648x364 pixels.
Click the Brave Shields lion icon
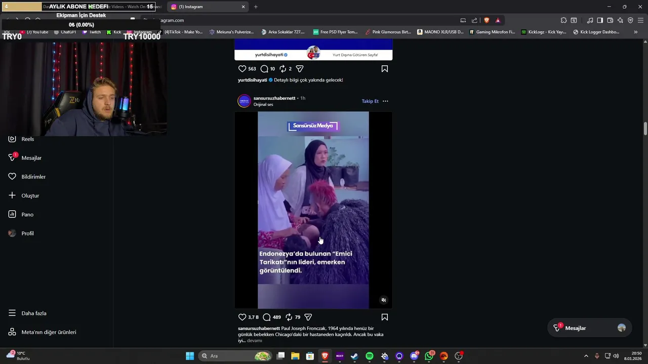(487, 20)
